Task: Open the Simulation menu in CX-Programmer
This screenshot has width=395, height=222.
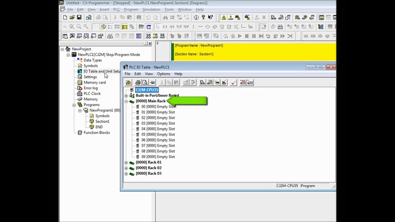Action: pyautogui.click(x=151, y=10)
